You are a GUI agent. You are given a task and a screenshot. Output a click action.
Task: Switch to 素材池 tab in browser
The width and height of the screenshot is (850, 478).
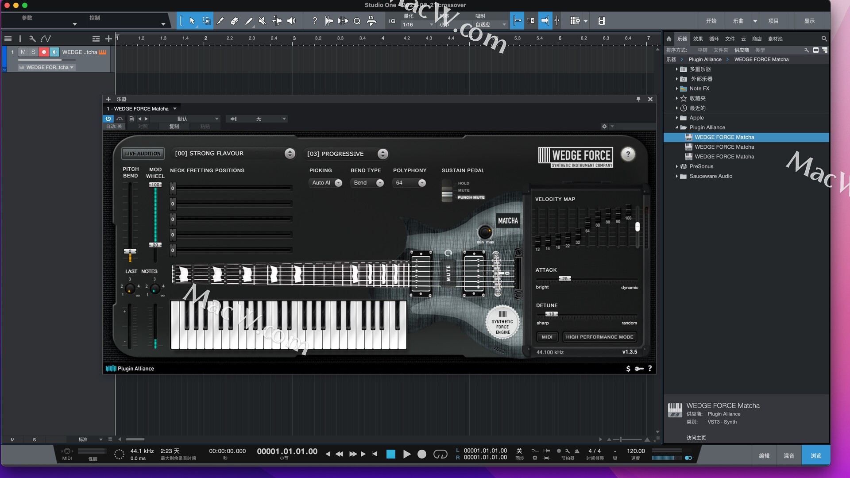pos(775,39)
